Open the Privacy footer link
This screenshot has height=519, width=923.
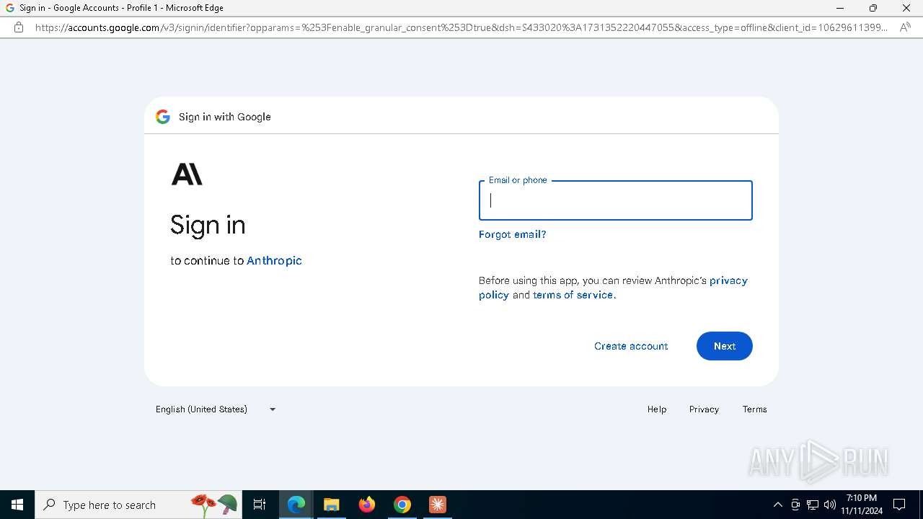coord(704,409)
